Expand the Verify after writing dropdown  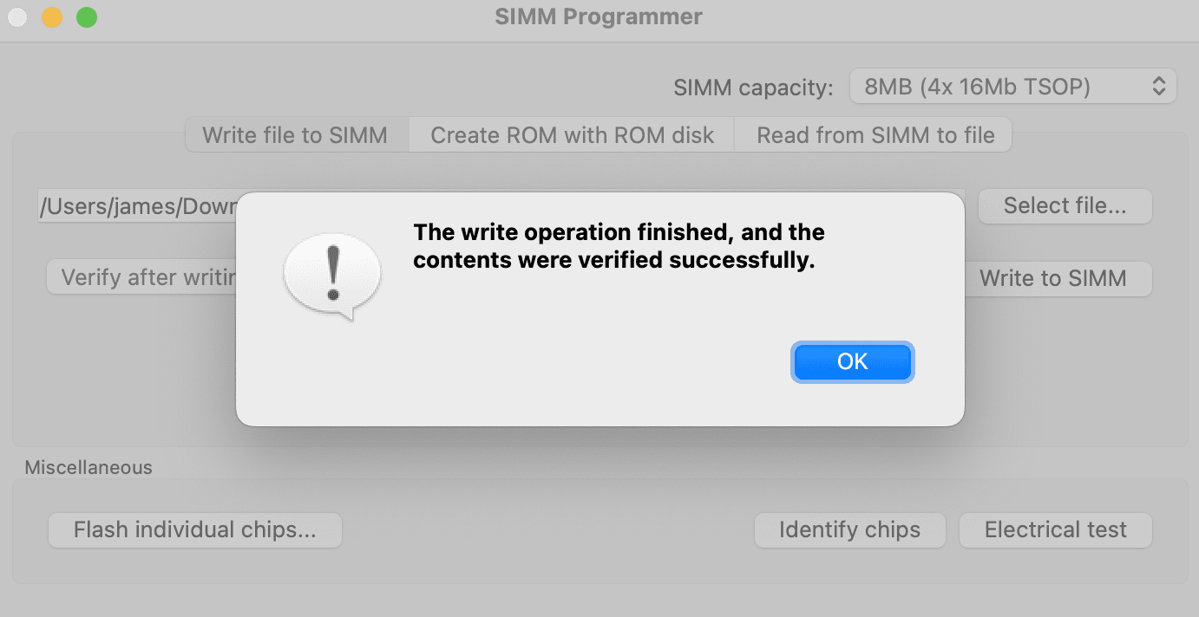coord(141,279)
